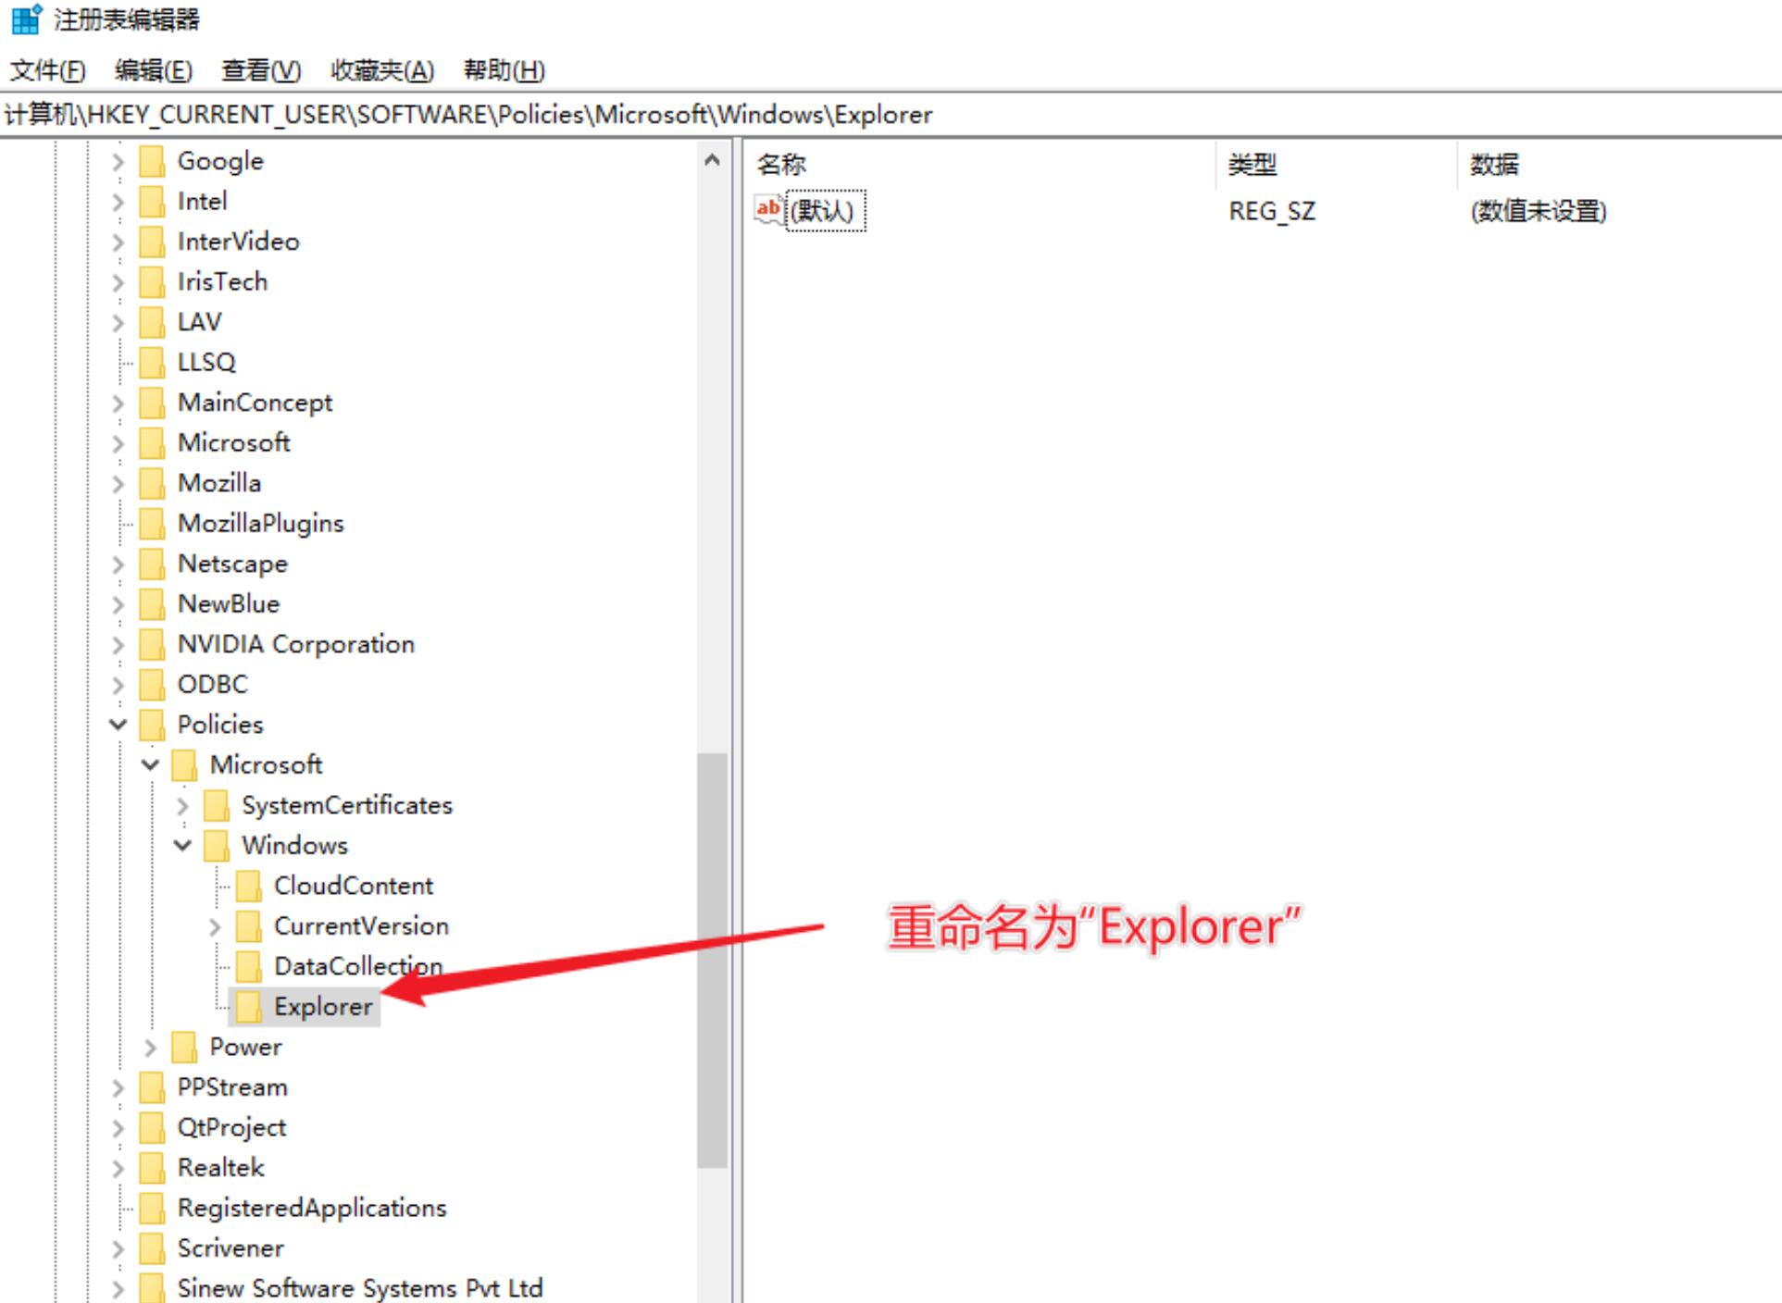Expand the Power key
The width and height of the screenshot is (1782, 1303).
pos(150,1047)
